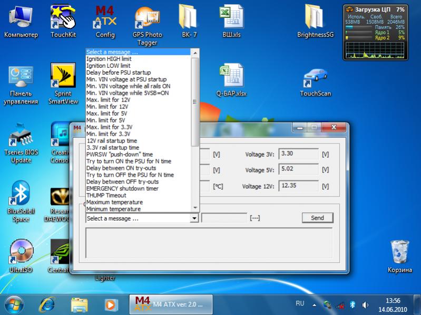Open the TouchKit desktop shortcut
Screen dimensions: 421x315
[x=63, y=19]
